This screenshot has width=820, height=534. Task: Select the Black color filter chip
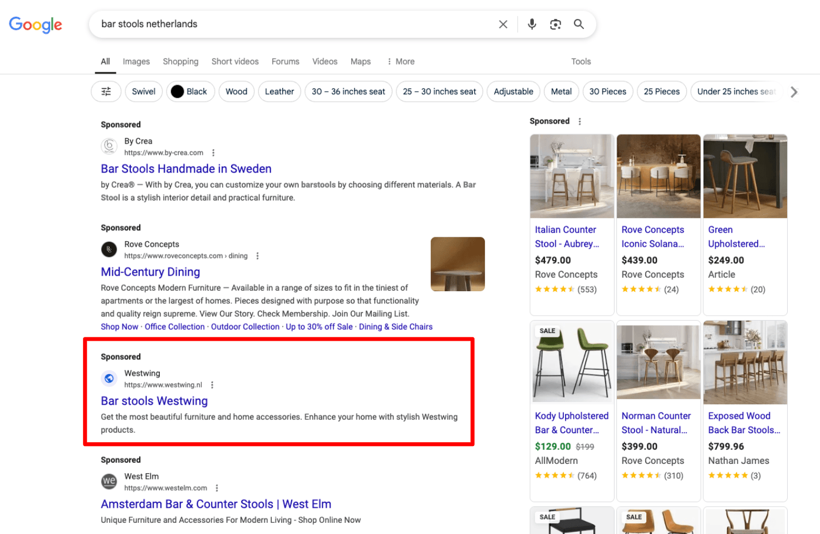[x=190, y=91]
